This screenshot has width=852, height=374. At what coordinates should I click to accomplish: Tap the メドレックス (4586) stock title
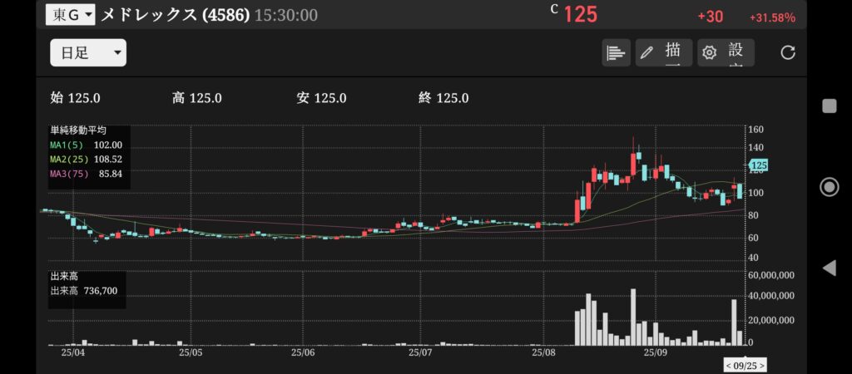click(x=175, y=15)
